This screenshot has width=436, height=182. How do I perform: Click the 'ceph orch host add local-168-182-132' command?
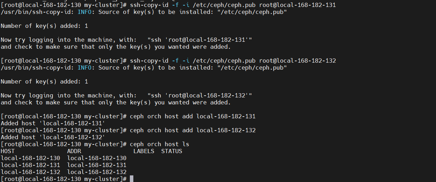click(x=192, y=130)
